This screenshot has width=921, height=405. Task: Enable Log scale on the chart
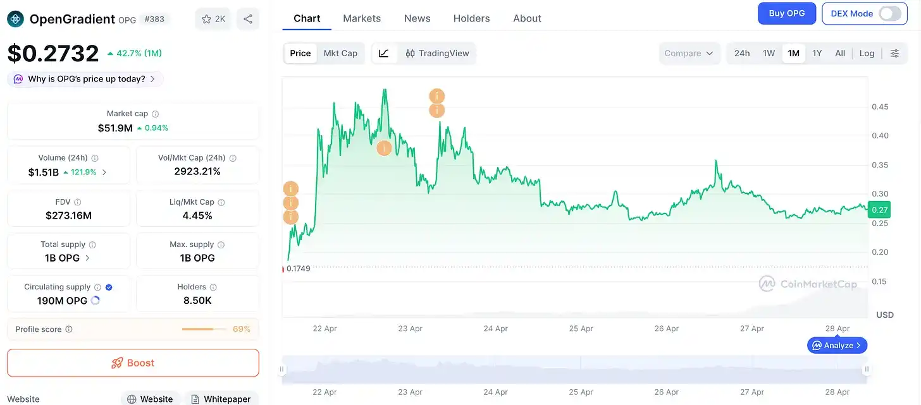click(x=867, y=54)
